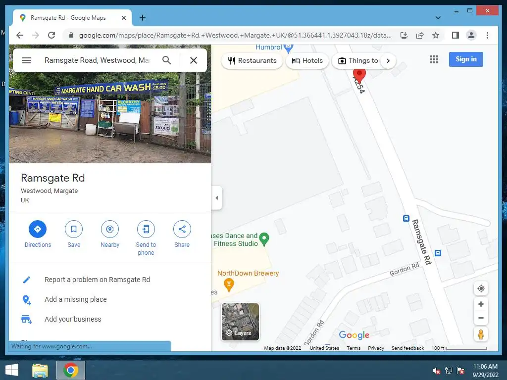Click the Privacy link at map bottom
The height and width of the screenshot is (380, 507).
tap(376, 348)
